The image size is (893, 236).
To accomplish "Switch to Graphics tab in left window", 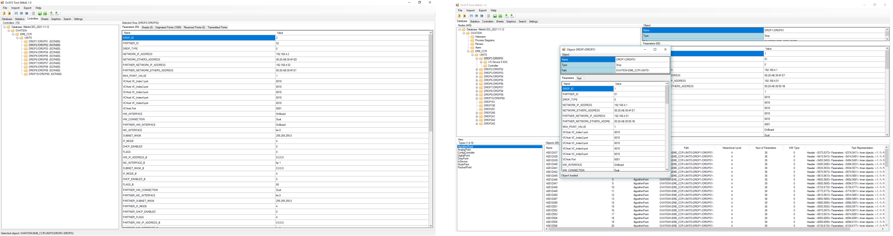I will pos(56,19).
